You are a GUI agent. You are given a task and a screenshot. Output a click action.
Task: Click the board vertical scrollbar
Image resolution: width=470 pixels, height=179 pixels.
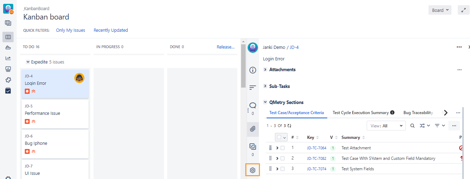click(x=243, y=66)
